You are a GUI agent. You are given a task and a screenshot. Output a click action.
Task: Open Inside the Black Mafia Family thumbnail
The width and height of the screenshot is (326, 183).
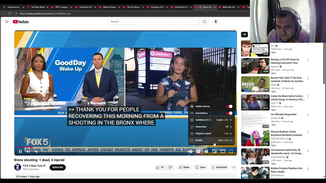point(255,102)
